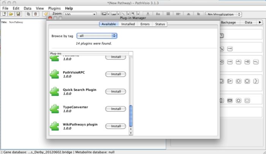Image resolution: width=266 pixels, height=154 pixels.
Task: Install the PathVisioRPC plugin
Action: (116, 74)
